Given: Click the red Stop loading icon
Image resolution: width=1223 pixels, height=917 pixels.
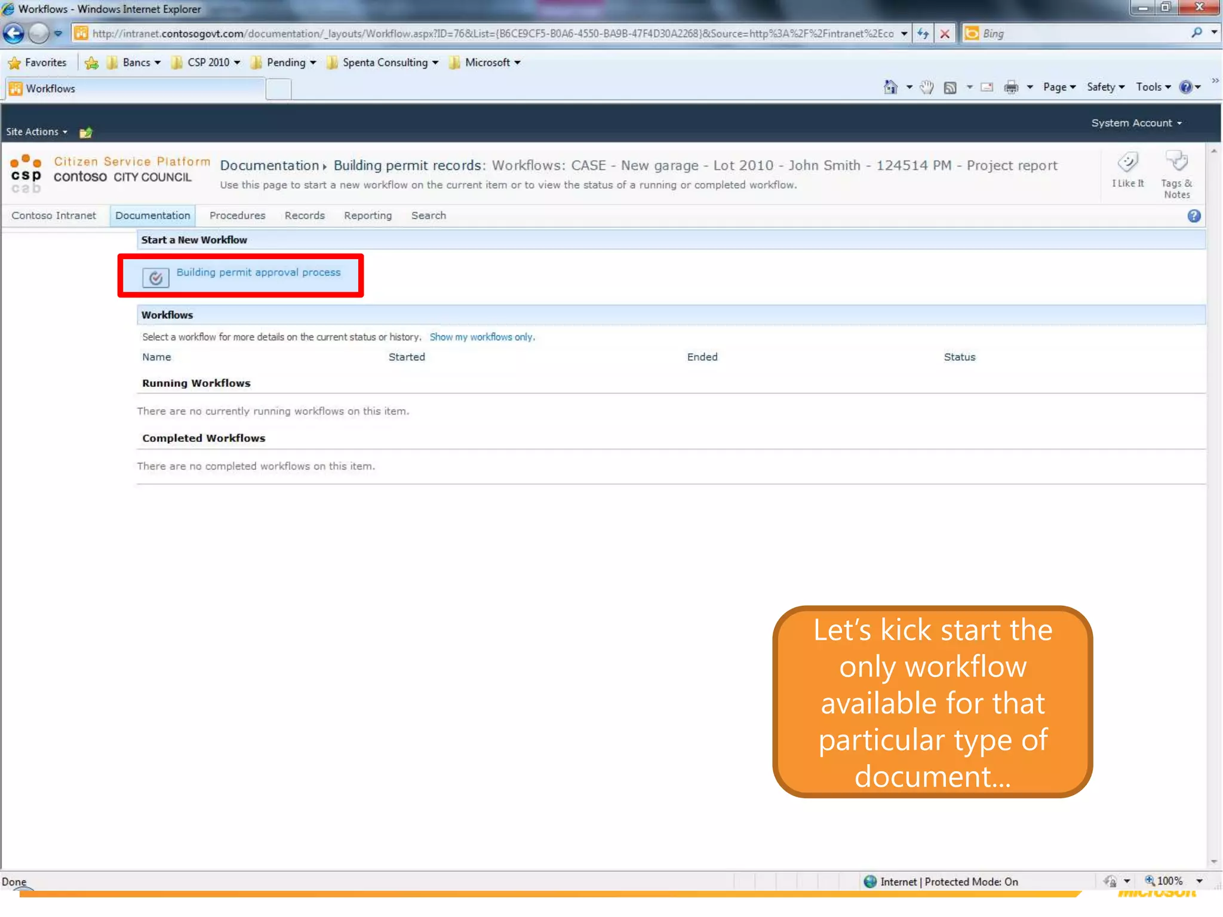Looking at the screenshot, I should click(945, 33).
